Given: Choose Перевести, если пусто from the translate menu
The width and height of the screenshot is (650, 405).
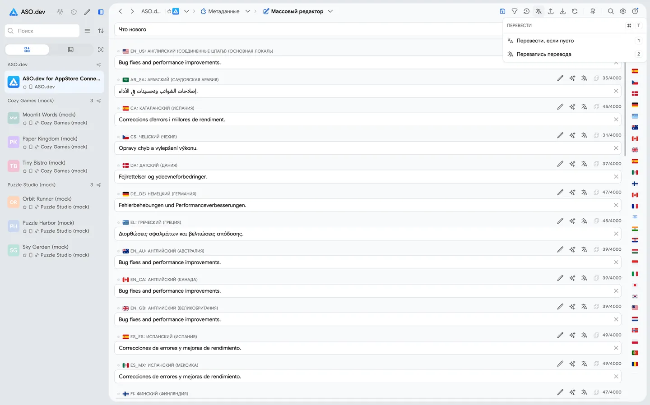Looking at the screenshot, I should pyautogui.click(x=575, y=41).
